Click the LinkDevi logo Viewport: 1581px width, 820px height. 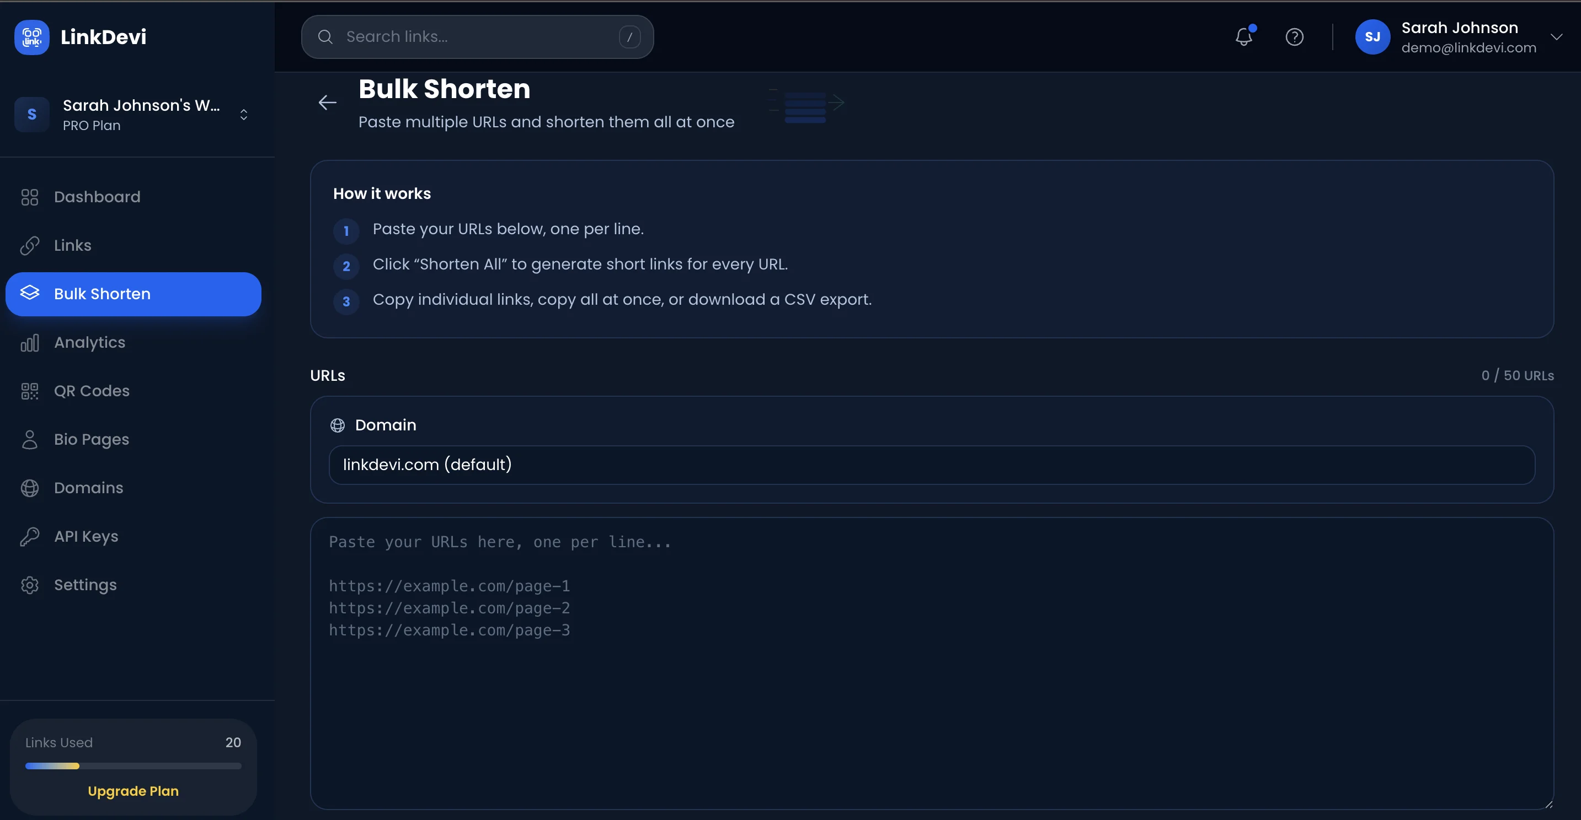coord(81,37)
